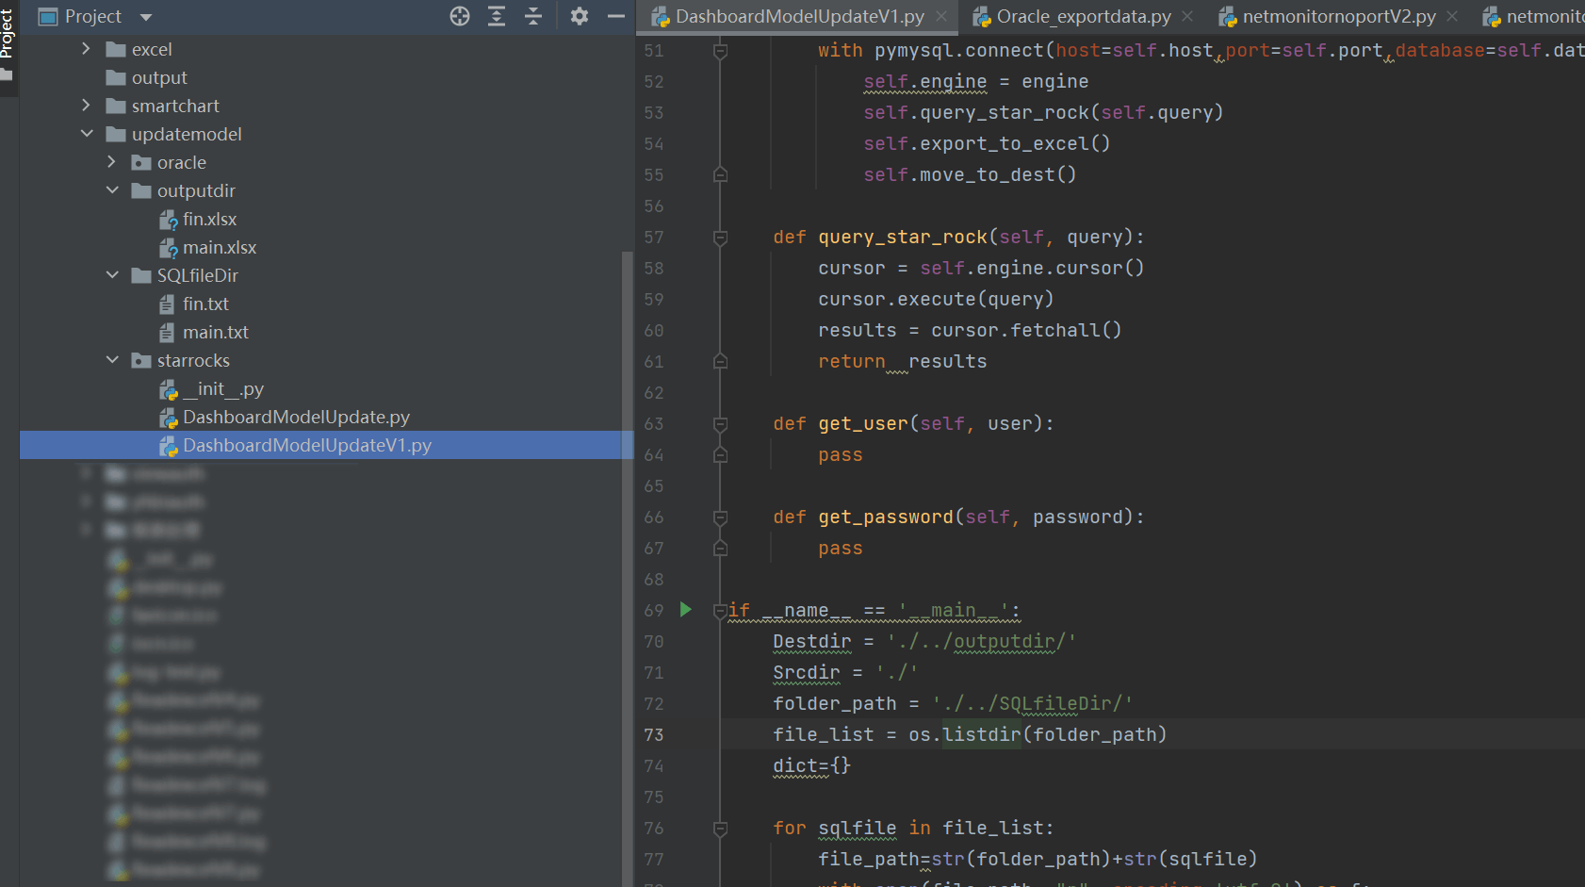Fold get_password method at line 66
The width and height of the screenshot is (1585, 887).
720,517
